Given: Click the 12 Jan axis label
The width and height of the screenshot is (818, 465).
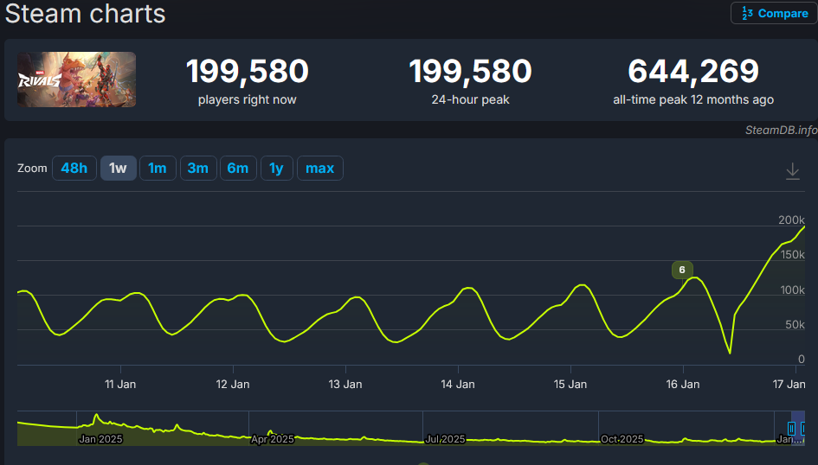Looking at the screenshot, I should click(233, 385).
